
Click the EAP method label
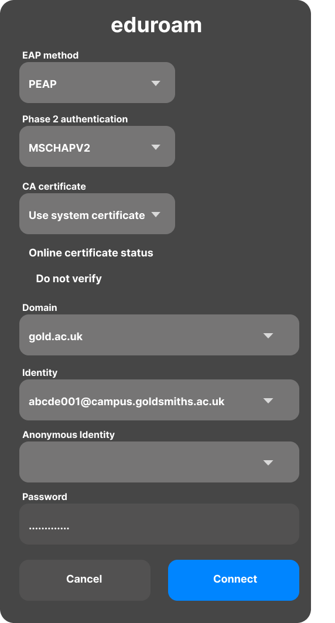coord(50,55)
